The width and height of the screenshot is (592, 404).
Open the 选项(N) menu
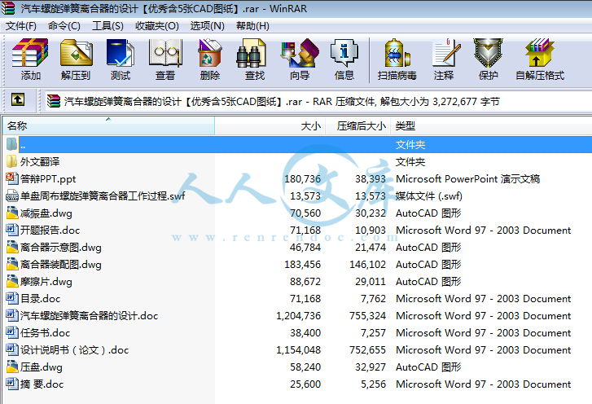click(208, 26)
